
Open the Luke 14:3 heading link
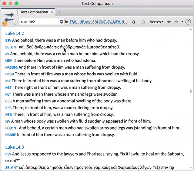15,147
